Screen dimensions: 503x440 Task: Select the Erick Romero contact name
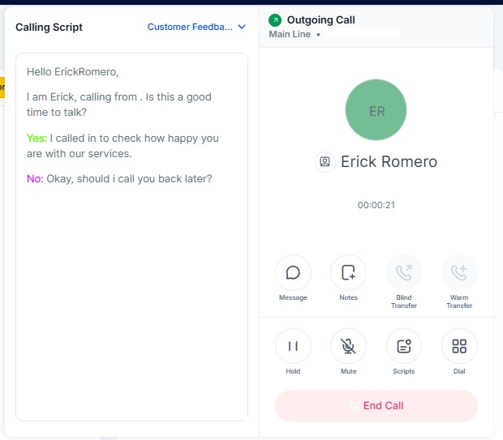[389, 161]
